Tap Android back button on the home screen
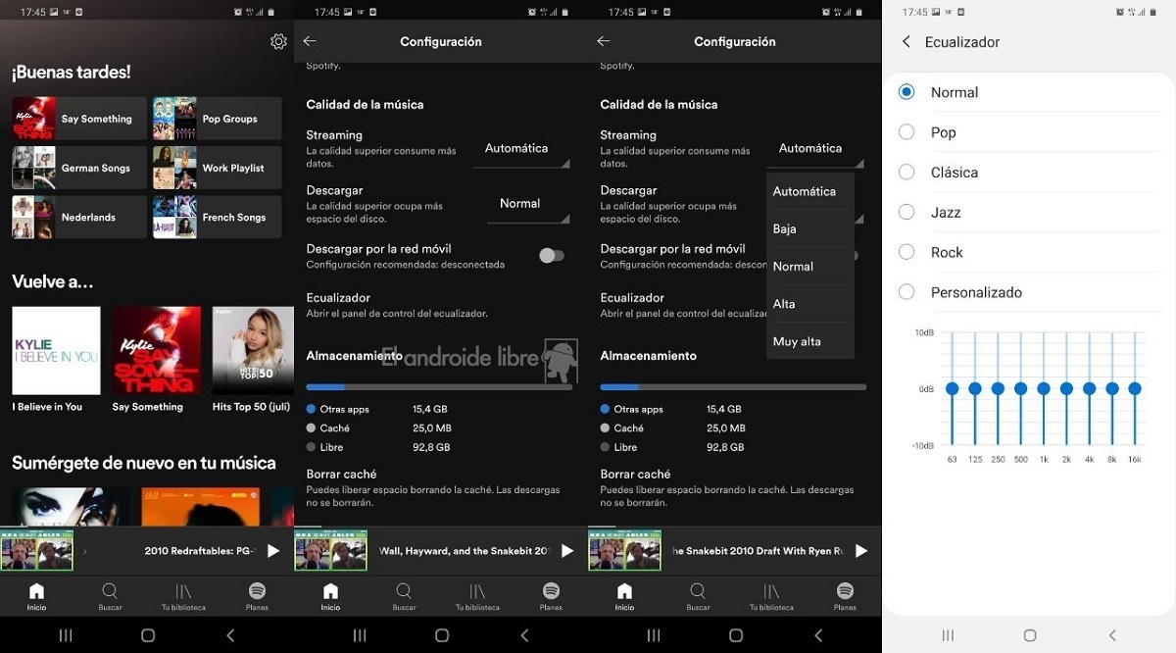The height and width of the screenshot is (653, 1176). [230, 635]
